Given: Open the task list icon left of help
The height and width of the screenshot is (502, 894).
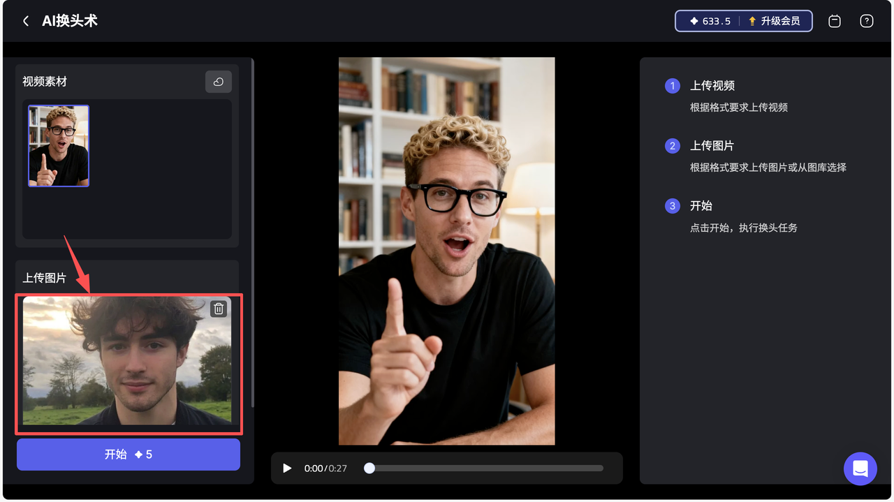Looking at the screenshot, I should pos(834,21).
